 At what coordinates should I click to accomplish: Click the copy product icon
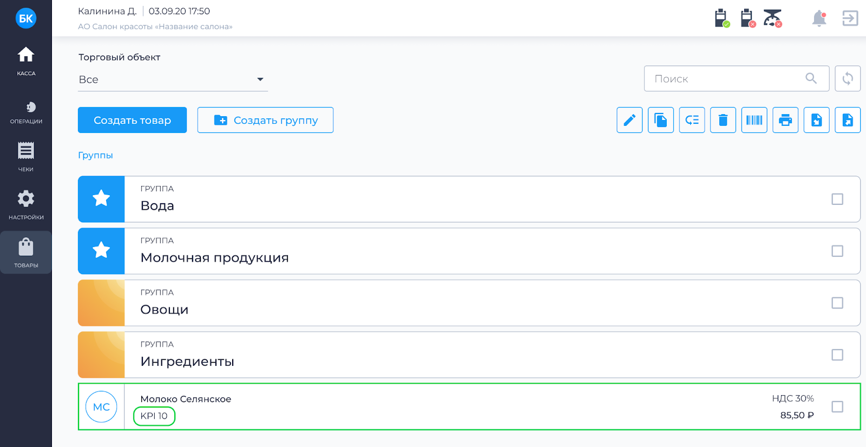(x=661, y=120)
